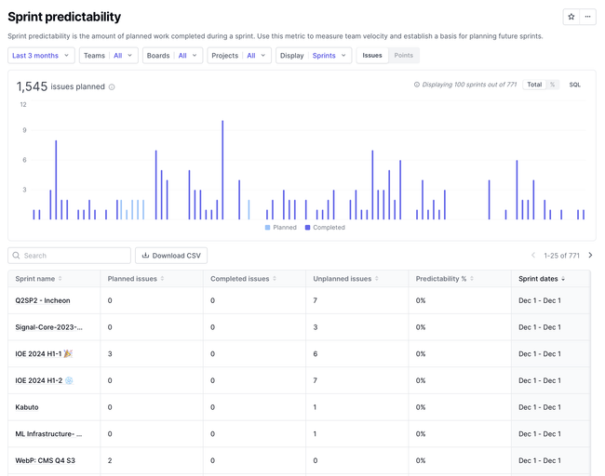Screen dimensions: 605x476
Task: Open the Last 3 months date filter
Action: [41, 56]
